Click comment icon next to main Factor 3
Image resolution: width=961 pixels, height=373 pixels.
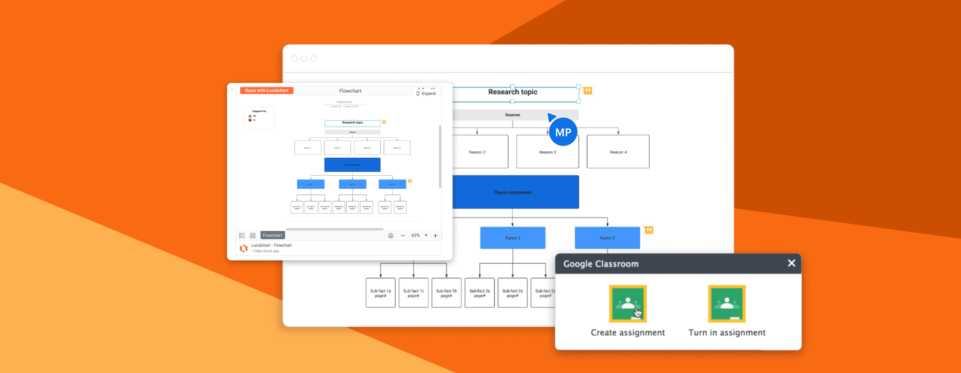coord(649,230)
